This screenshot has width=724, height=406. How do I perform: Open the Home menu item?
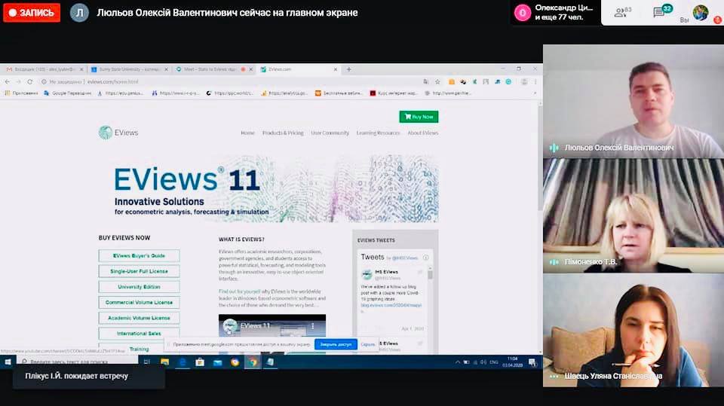247,133
